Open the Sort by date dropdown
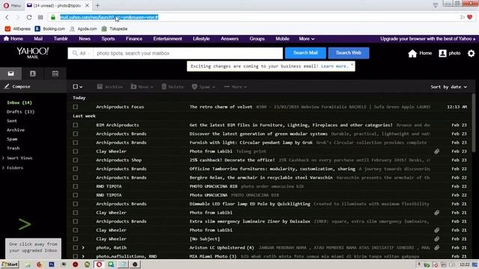The image size is (479, 269). (x=449, y=87)
